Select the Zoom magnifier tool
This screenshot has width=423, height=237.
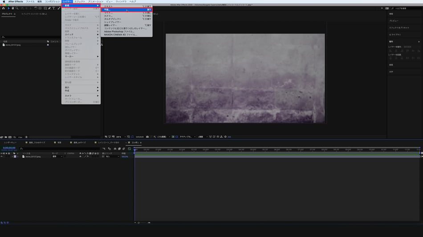click(17, 8)
